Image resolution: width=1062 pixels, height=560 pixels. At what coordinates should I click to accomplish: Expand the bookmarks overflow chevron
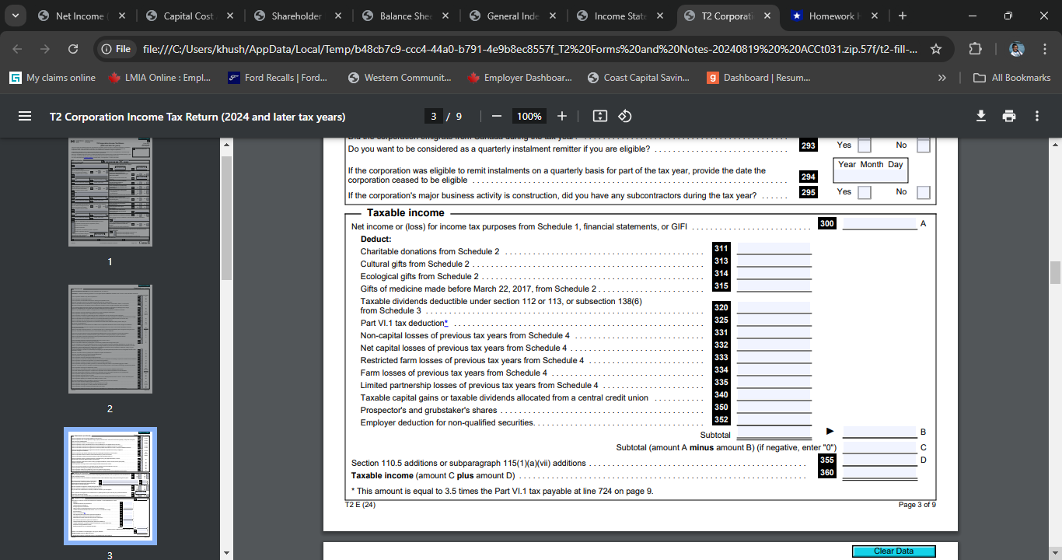tap(941, 77)
